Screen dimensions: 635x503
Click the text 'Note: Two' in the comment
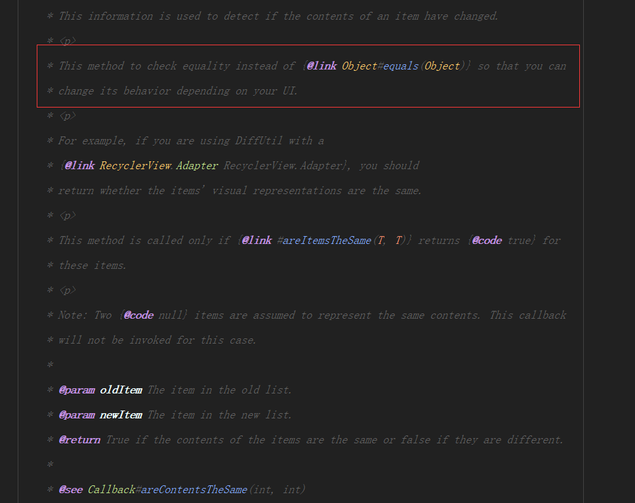point(85,315)
